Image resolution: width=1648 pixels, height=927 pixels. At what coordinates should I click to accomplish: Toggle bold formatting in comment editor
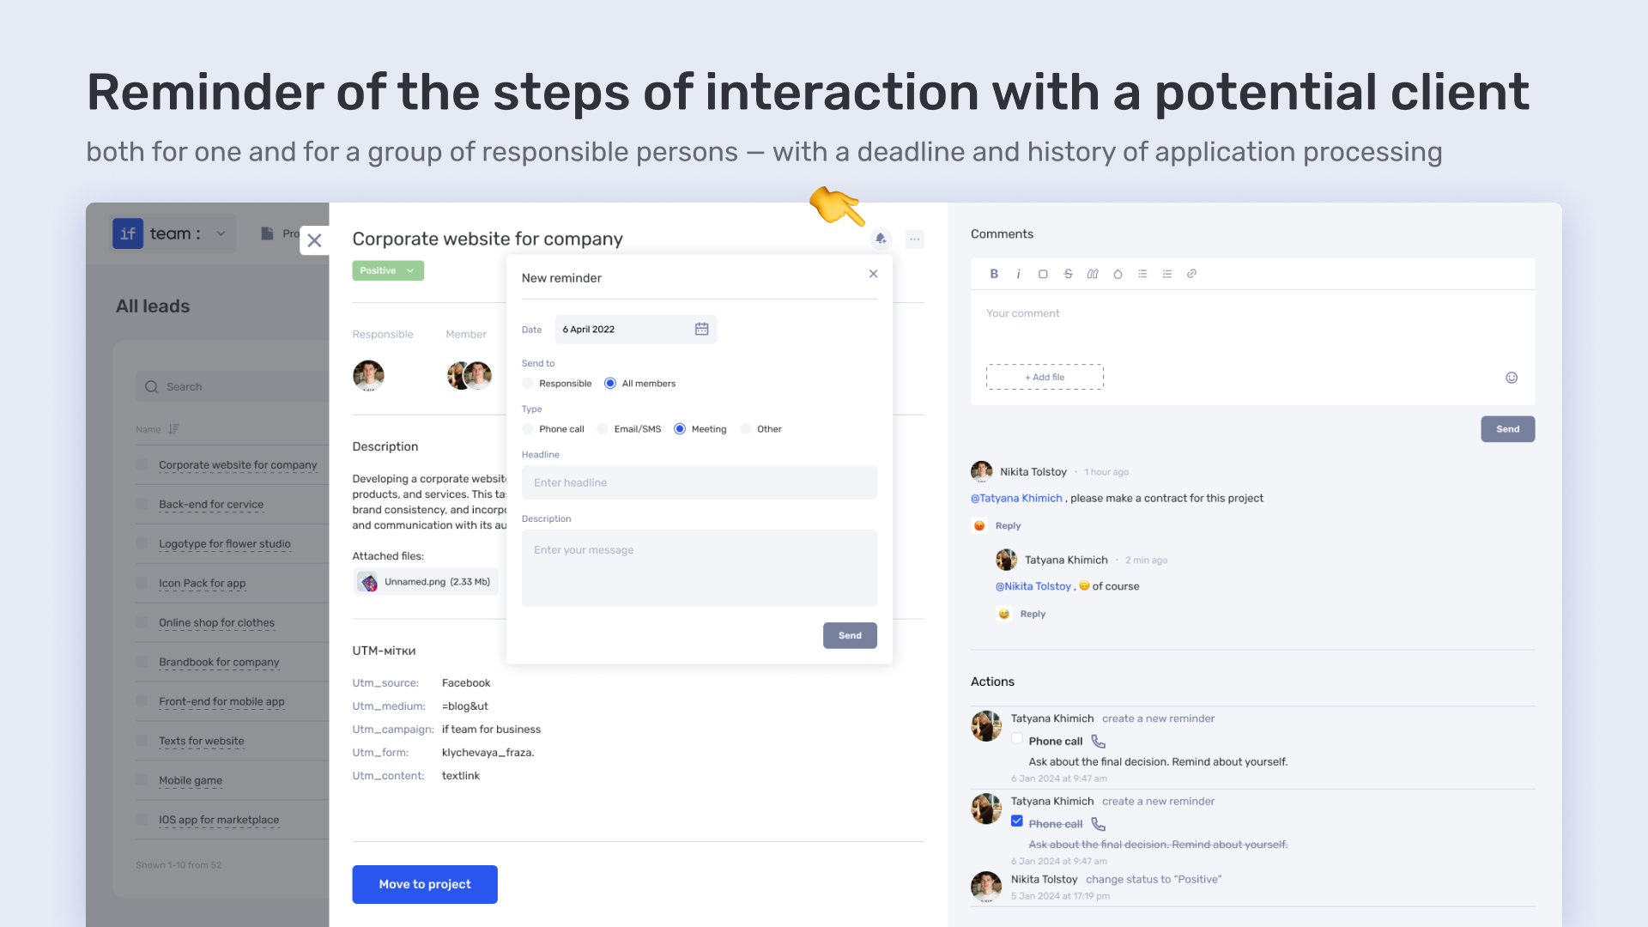[x=994, y=274]
